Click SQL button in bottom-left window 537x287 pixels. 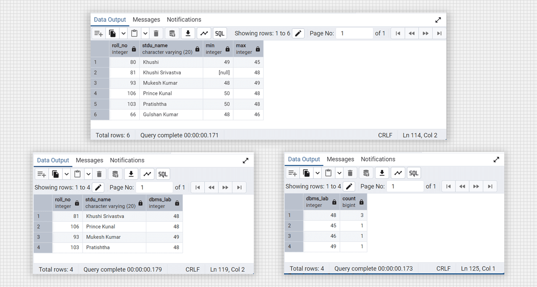[x=163, y=174]
